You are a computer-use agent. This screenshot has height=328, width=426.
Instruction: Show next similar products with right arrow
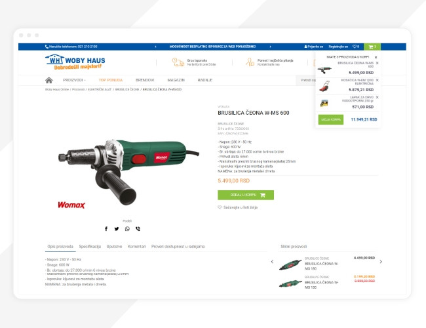381,262
